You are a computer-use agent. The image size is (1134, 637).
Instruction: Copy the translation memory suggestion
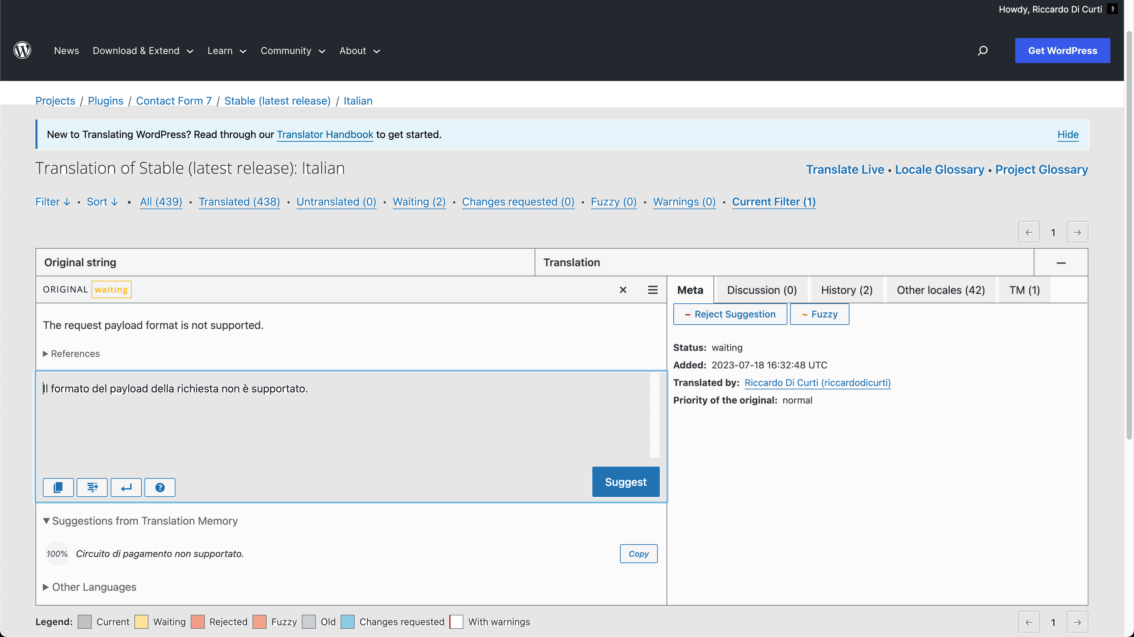638,554
